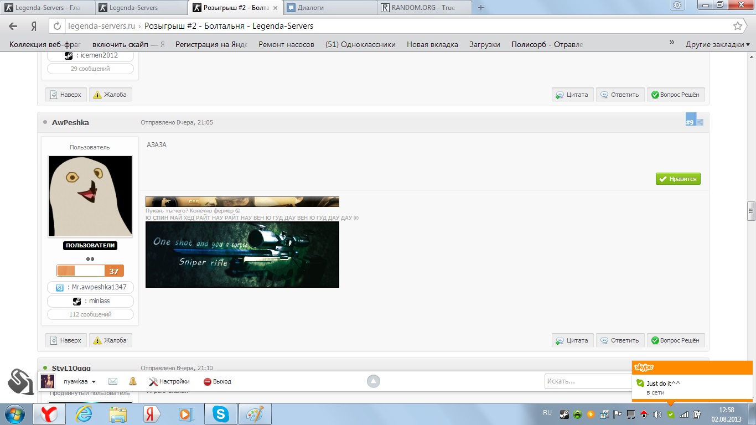The image size is (756, 425).
Task: Click Наверх button under icemen2012 post
Action: pos(65,95)
